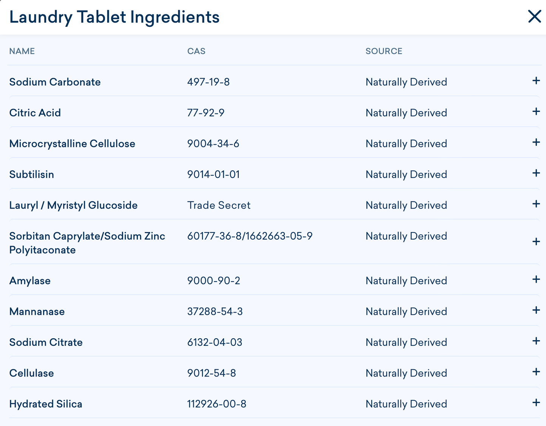Expand the Sodium Carbonate row plus icon

[x=536, y=81]
